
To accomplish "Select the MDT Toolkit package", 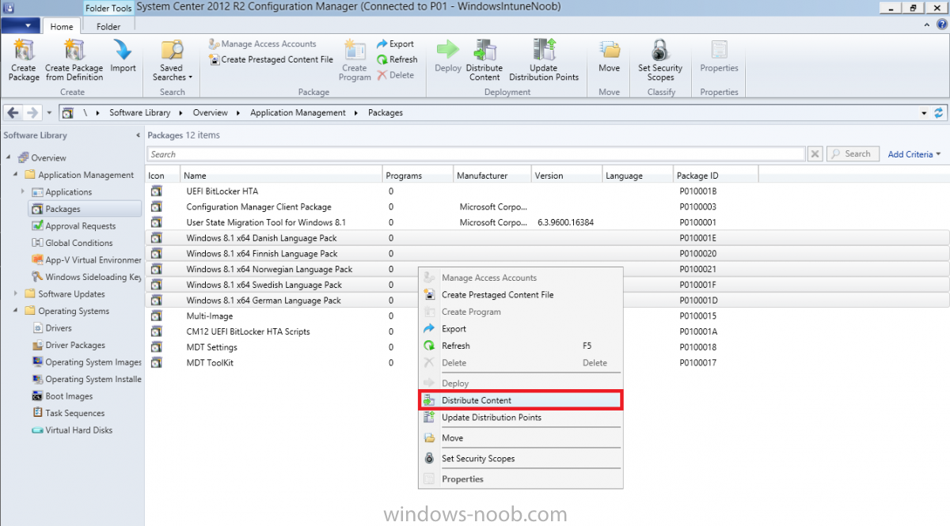I will pos(548,363).
